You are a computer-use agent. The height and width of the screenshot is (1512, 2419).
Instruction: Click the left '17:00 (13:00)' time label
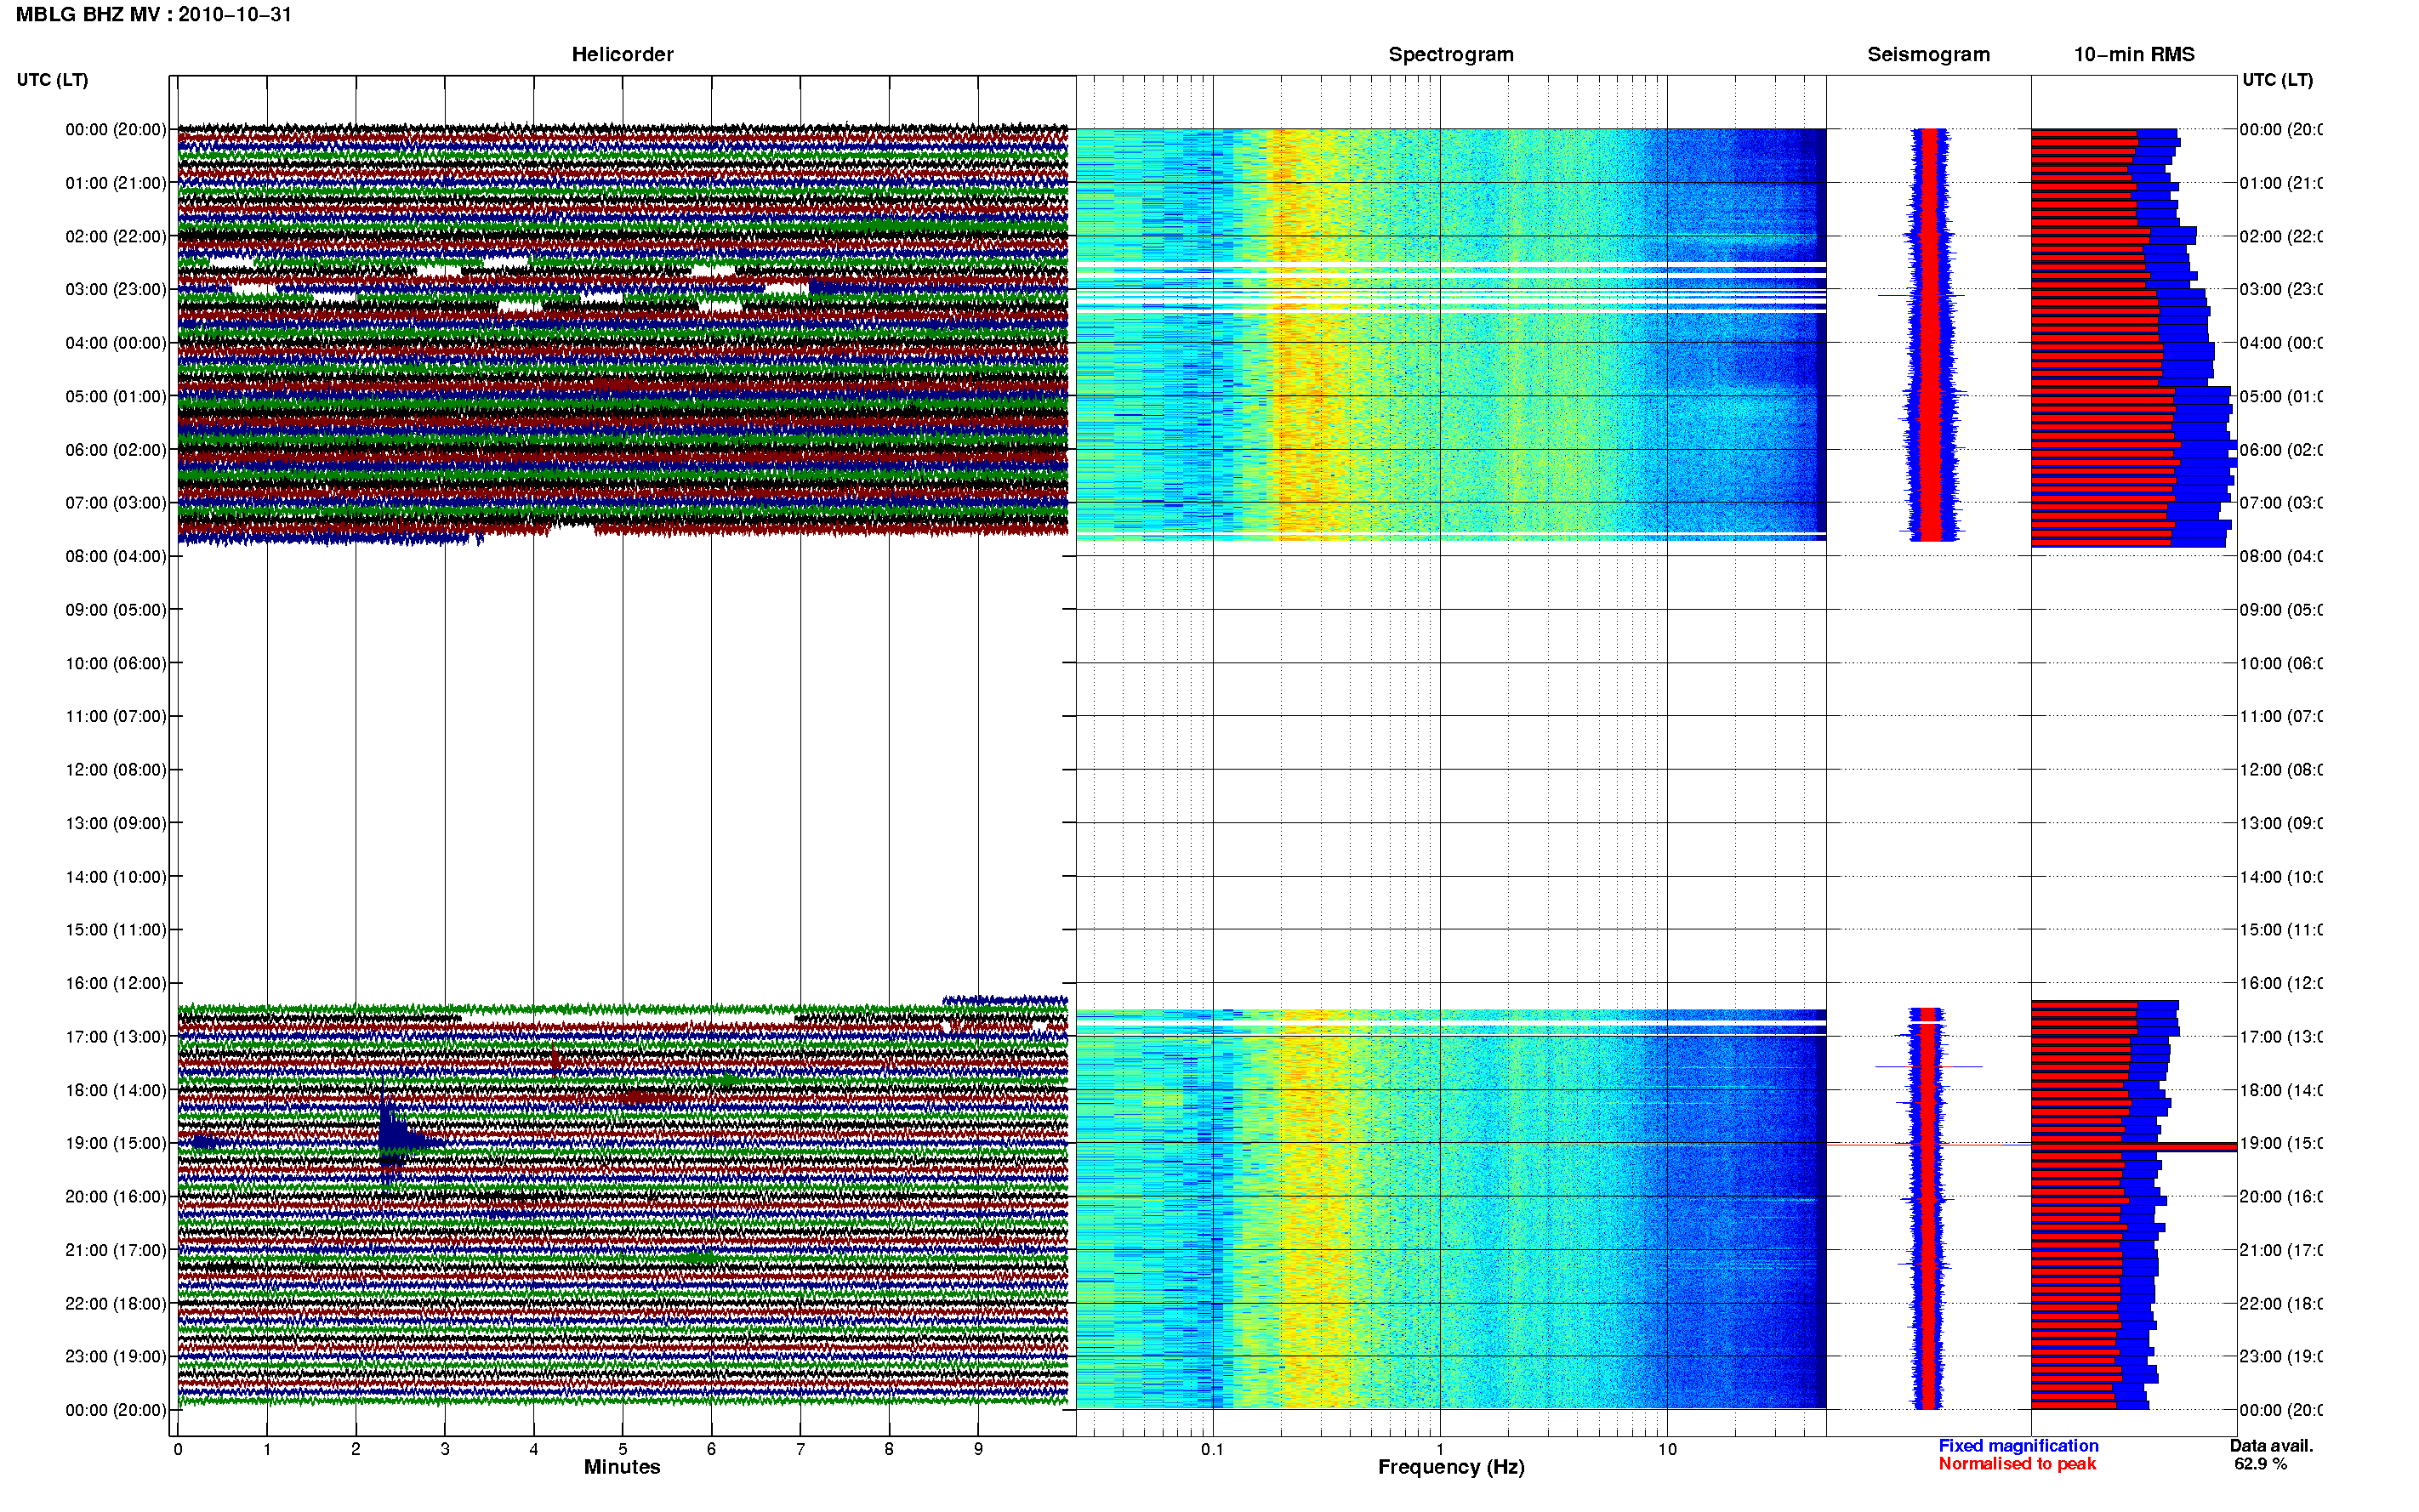116,1037
